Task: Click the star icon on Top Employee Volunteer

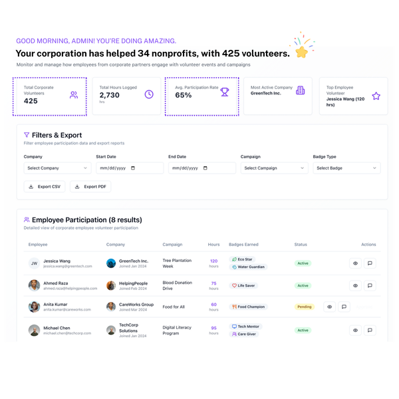Action: 376,96
